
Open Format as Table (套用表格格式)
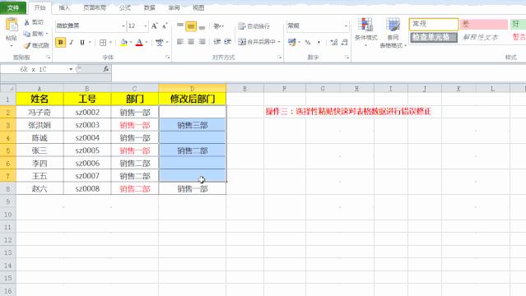coord(393,33)
